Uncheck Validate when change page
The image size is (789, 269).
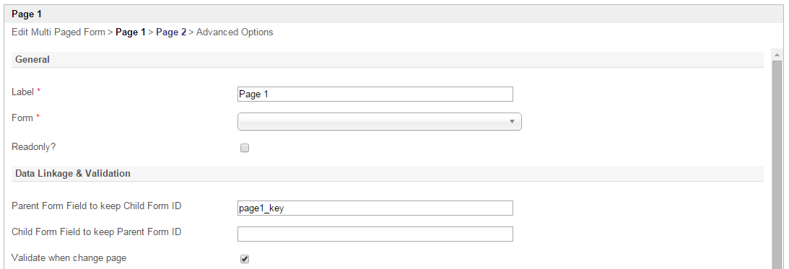pyautogui.click(x=245, y=259)
